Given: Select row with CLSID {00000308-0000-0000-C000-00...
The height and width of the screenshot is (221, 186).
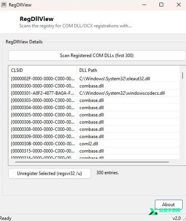Looking at the screenshot, I should click(x=94, y=129).
